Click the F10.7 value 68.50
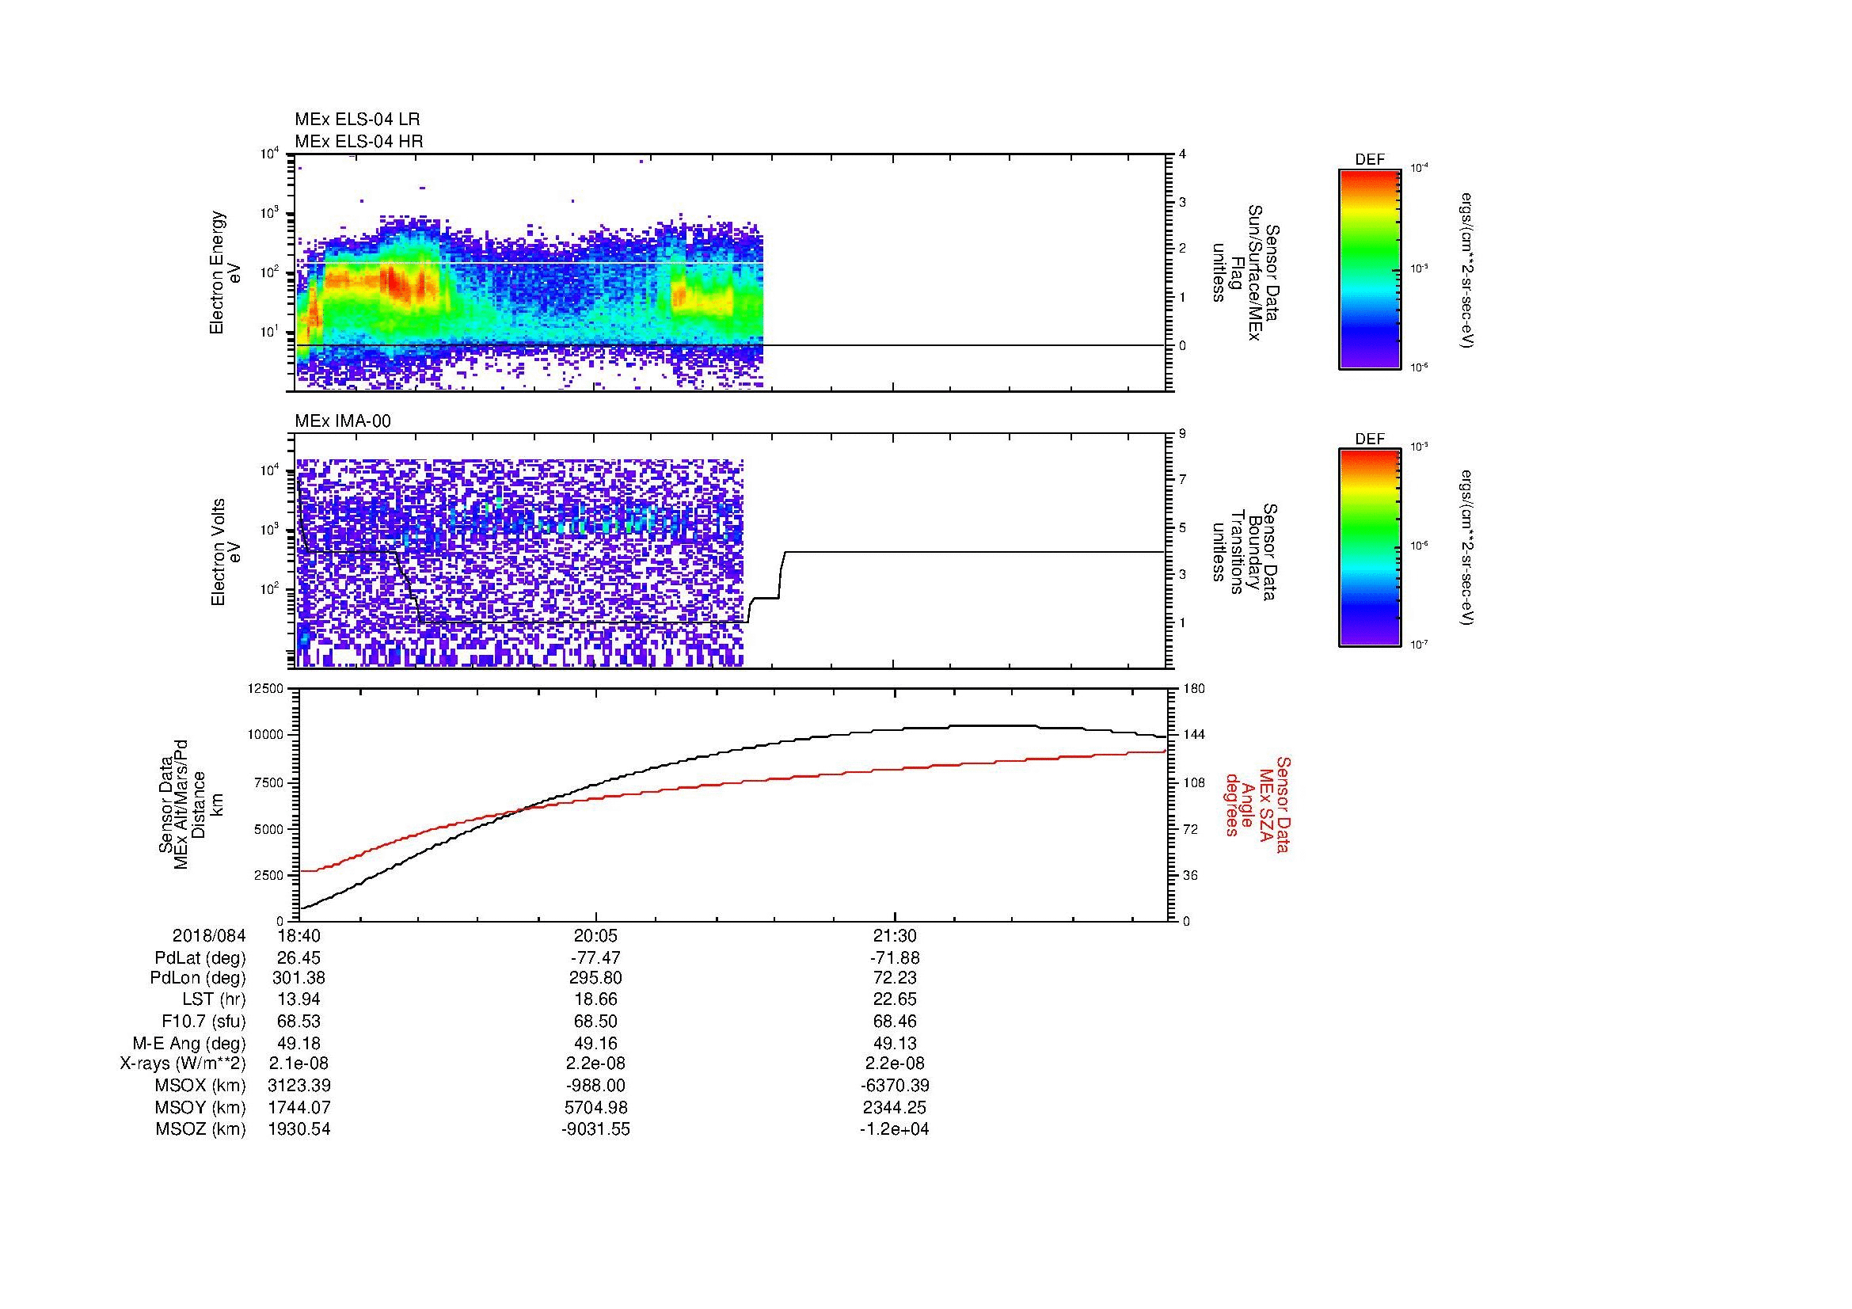The width and height of the screenshot is (1852, 1309). point(595,1021)
